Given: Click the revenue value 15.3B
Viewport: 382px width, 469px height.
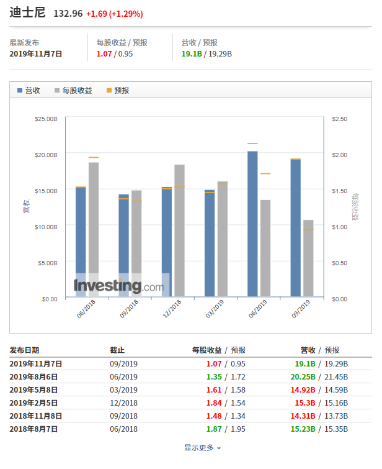Looking at the screenshot, I should (305, 403).
